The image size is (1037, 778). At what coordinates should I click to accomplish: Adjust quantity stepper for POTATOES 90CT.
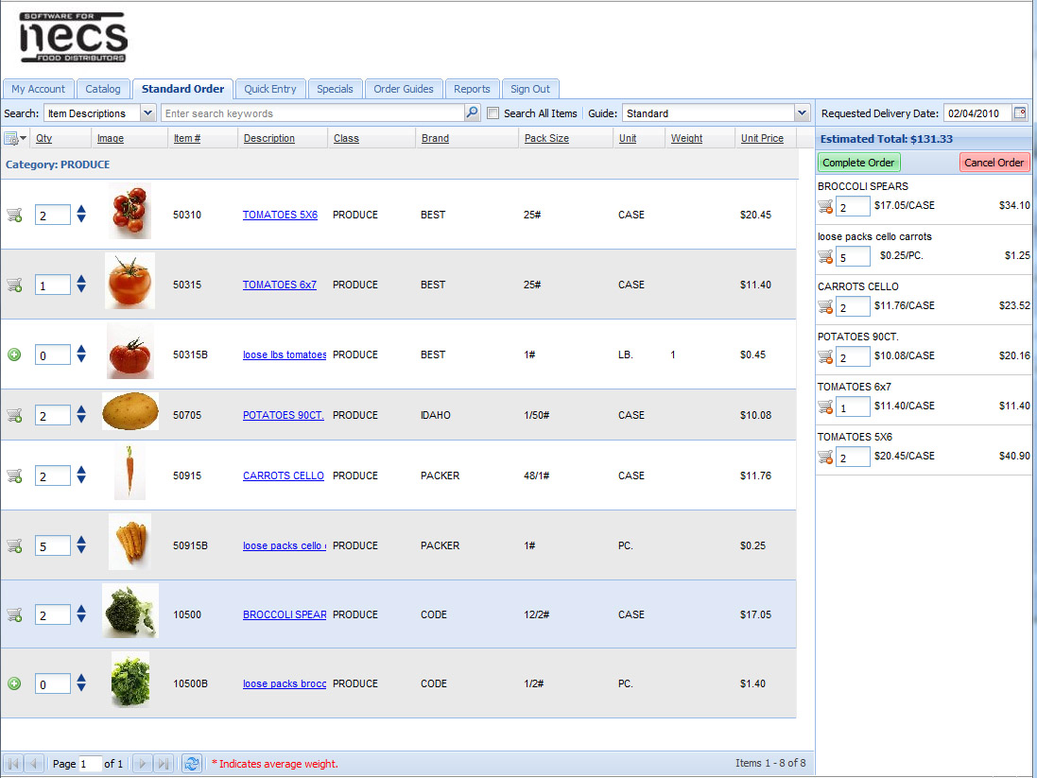81,414
